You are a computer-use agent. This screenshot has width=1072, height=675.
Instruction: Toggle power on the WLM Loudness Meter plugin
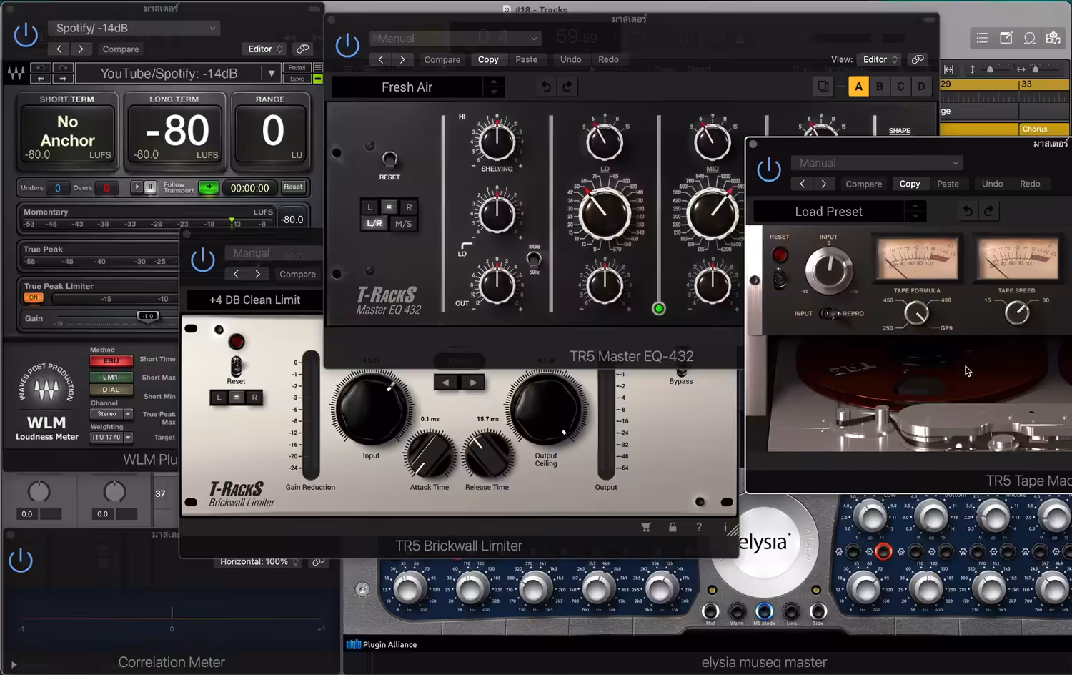tap(26, 35)
